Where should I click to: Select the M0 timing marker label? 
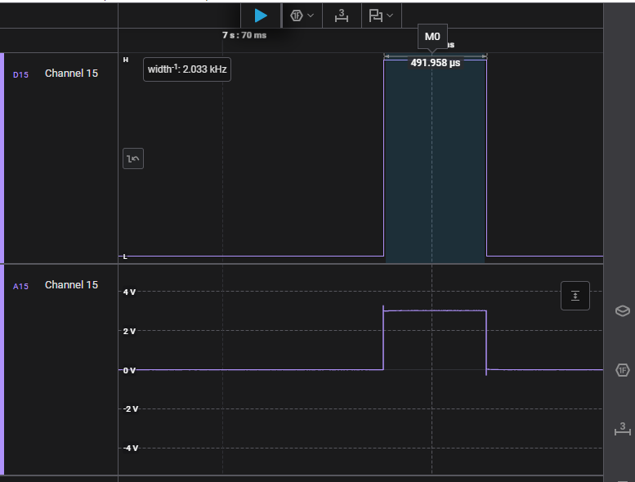pyautogui.click(x=432, y=37)
